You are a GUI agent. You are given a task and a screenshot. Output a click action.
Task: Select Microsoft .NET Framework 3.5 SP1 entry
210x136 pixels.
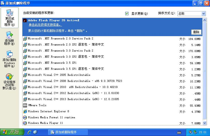coord(52,63)
